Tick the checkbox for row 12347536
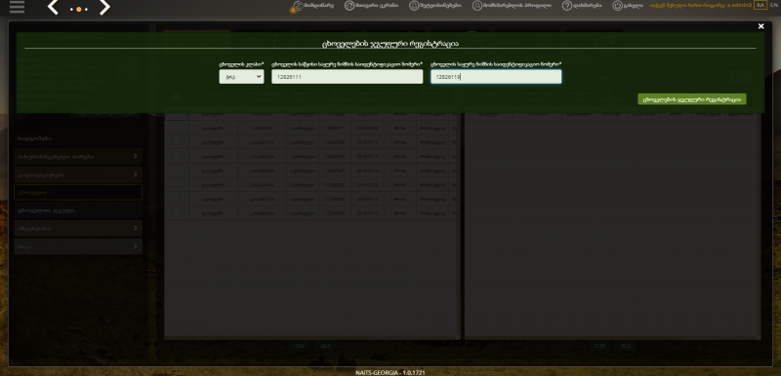The image size is (781, 376). (177, 156)
